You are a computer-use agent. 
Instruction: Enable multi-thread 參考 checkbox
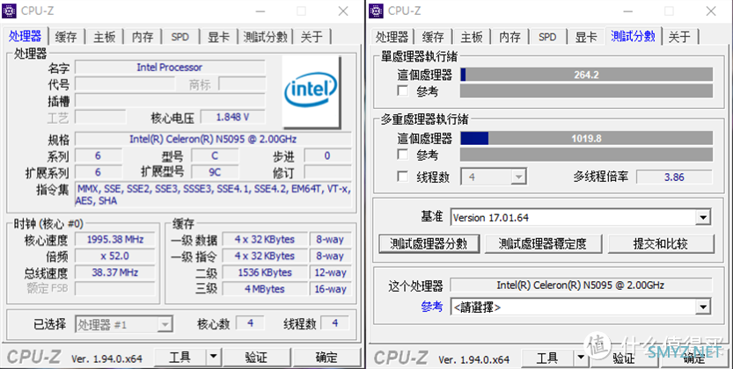point(402,155)
